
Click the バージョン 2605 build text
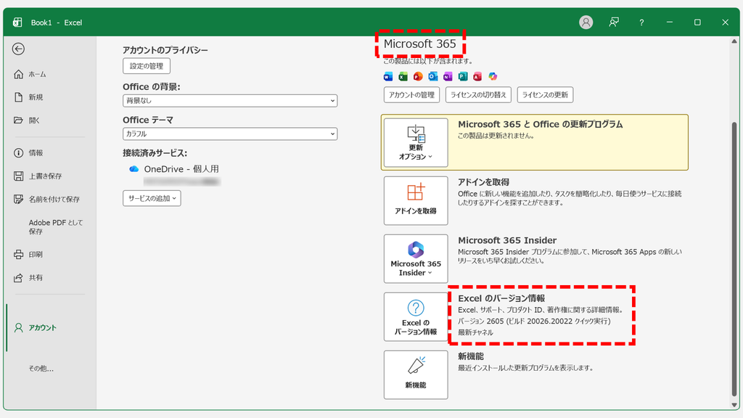click(x=534, y=321)
